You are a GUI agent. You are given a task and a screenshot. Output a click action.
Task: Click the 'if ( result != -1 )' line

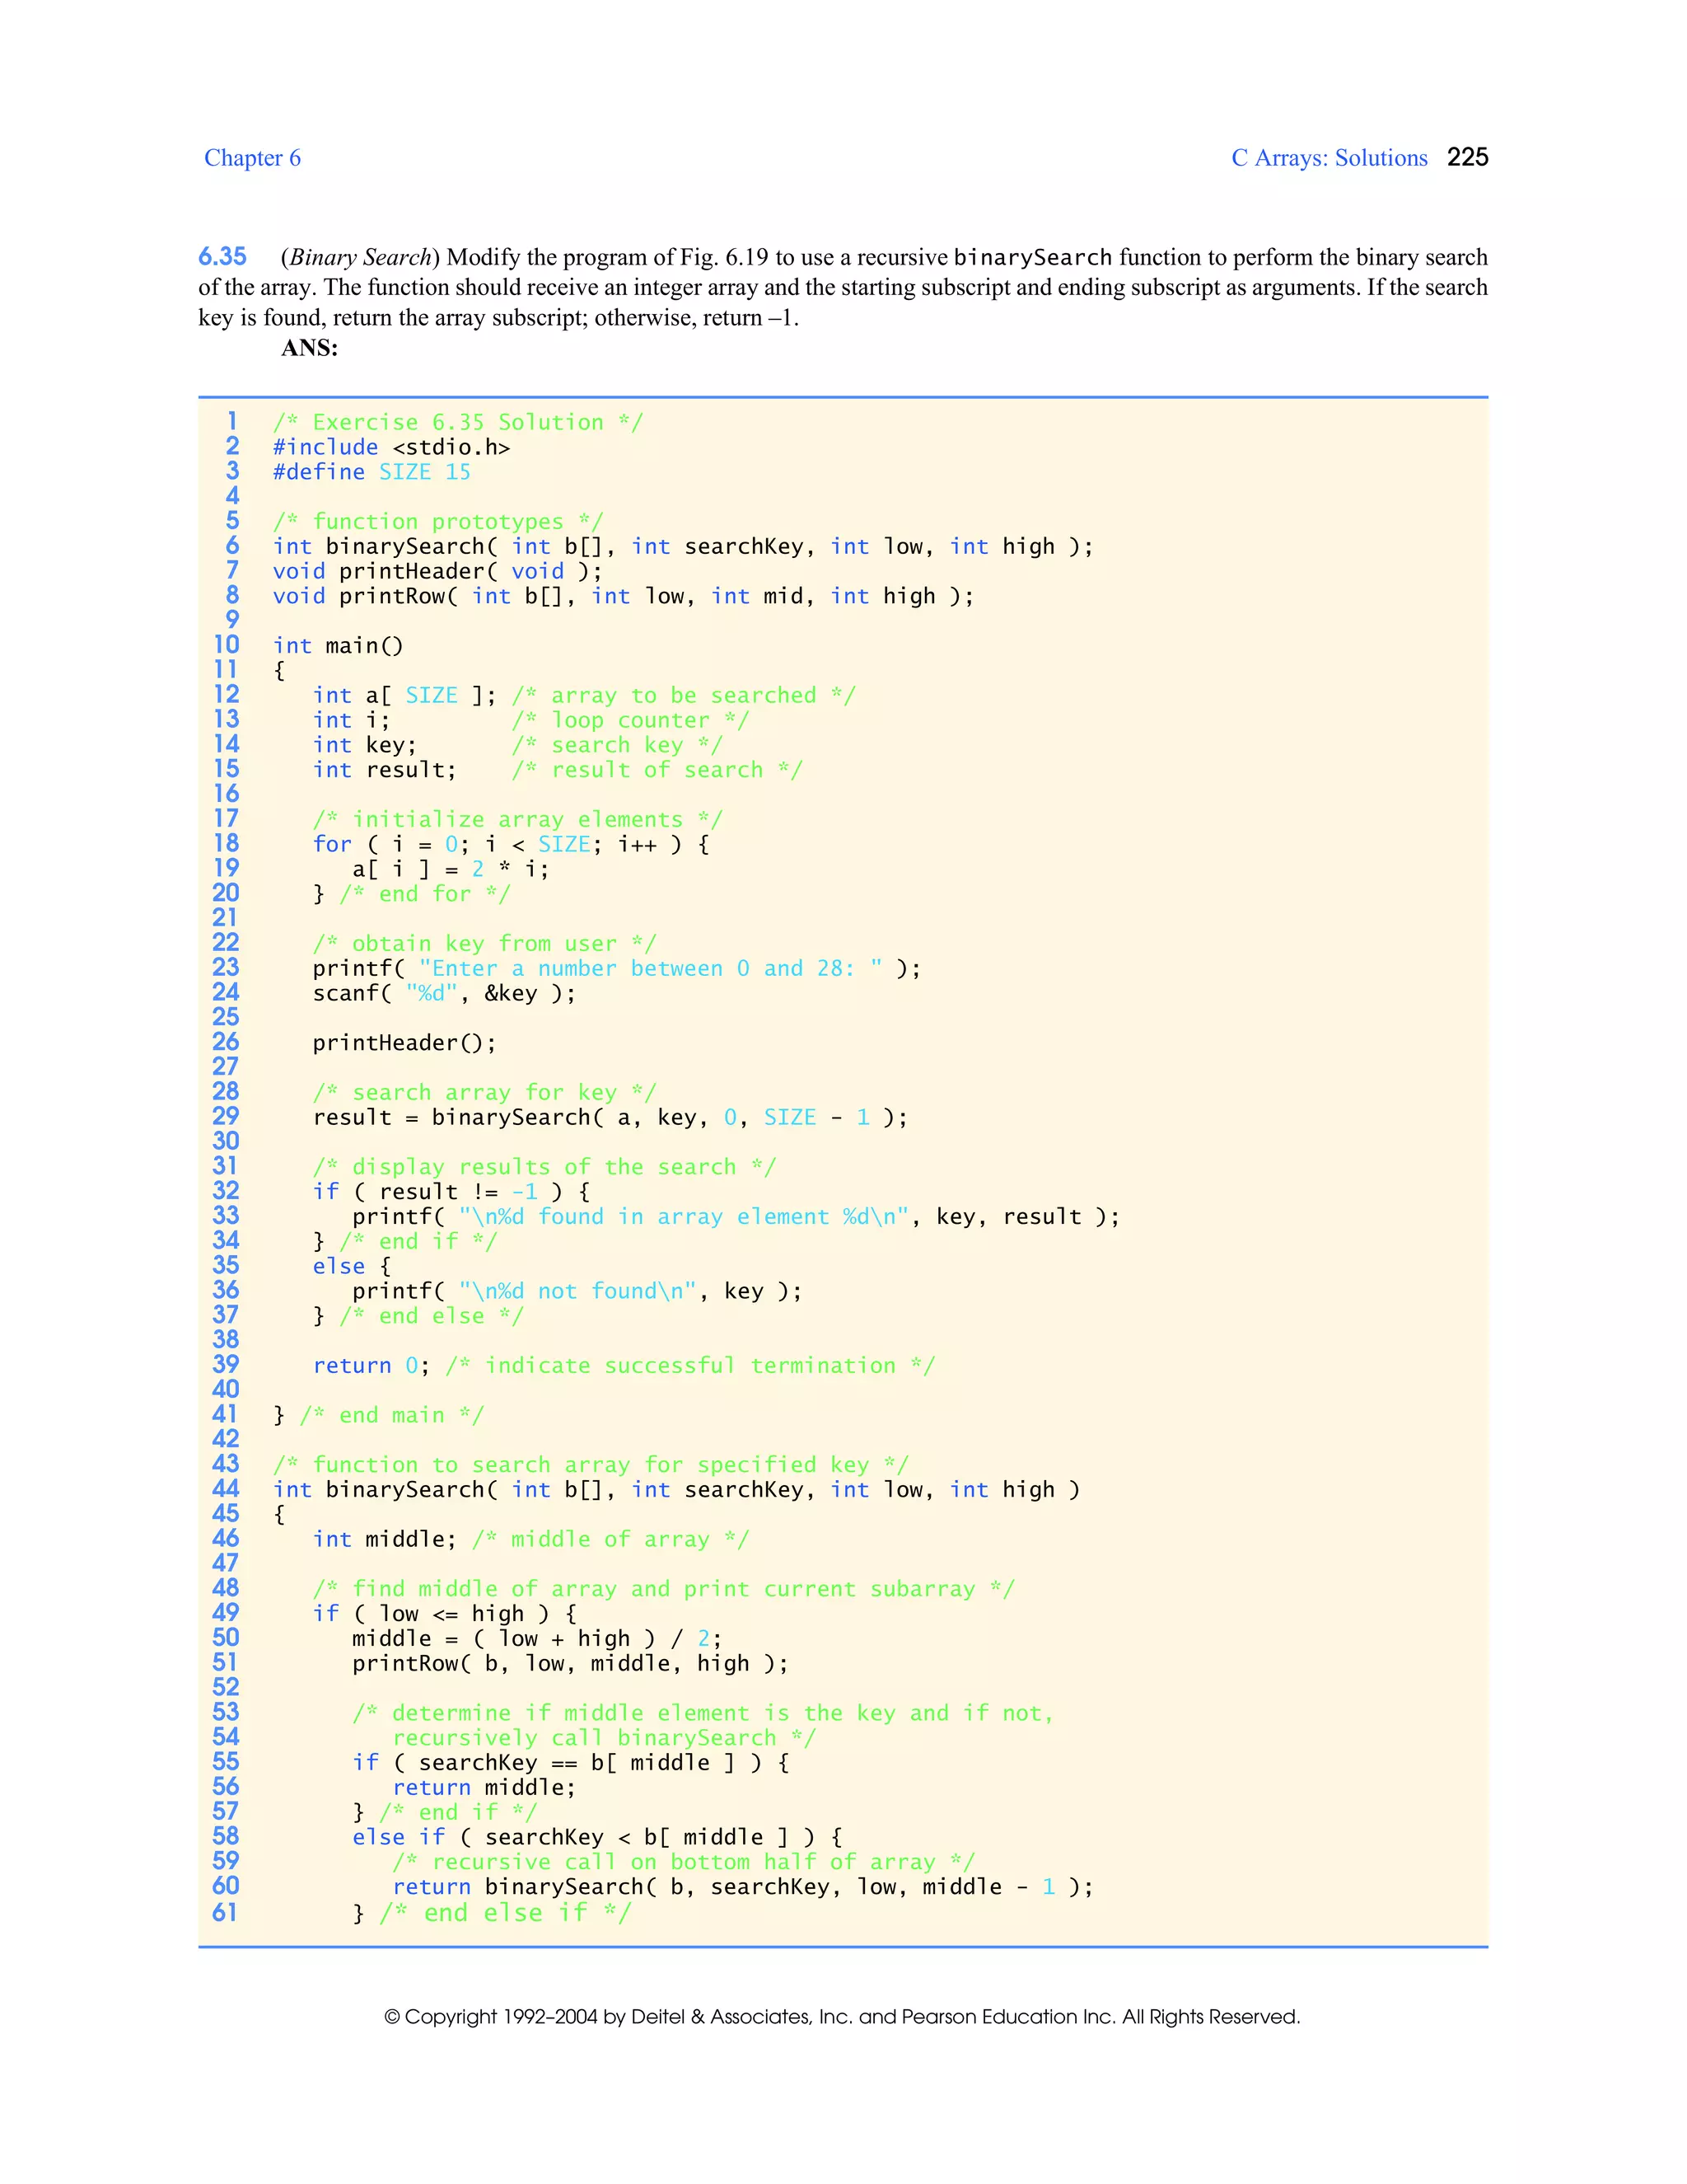point(451,1192)
